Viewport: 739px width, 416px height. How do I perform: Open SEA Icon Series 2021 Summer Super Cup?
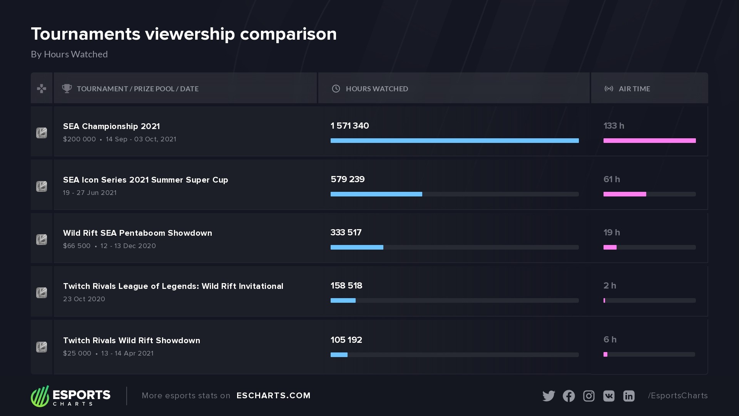[x=145, y=180]
